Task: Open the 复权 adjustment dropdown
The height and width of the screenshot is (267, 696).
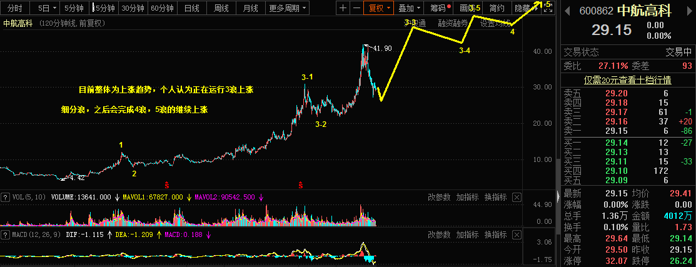Action: coord(378,8)
